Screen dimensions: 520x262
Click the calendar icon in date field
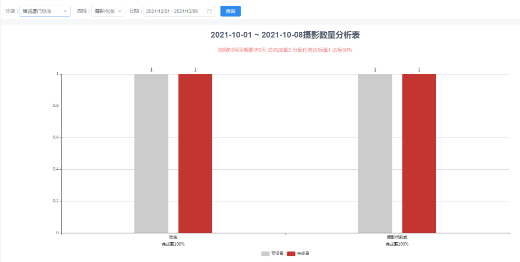tap(209, 11)
